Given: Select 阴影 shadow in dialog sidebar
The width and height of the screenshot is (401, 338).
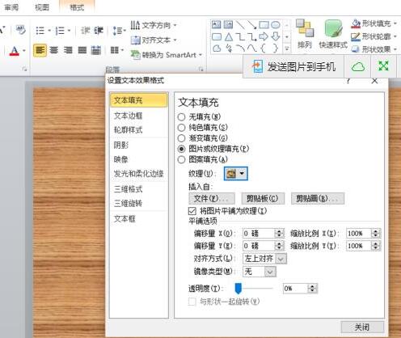Looking at the screenshot, I should (121, 146).
